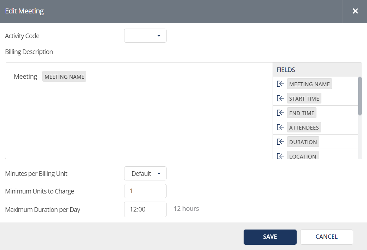Viewport: 367px width, 250px height.
Task: Click the Maximum Duration per Day field
Action: click(x=145, y=209)
